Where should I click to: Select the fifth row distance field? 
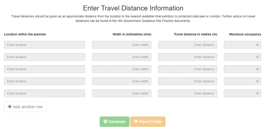click(x=187, y=93)
